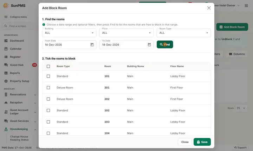Click the Calendar sidebar icon
The height and width of the screenshot is (151, 253).
click(x=6, y=49)
